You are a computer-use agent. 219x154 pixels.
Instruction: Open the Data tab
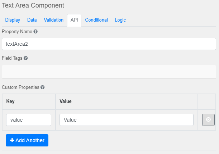coord(32,20)
